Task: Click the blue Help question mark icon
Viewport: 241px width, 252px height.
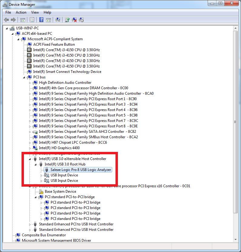Action: [x=42, y=20]
